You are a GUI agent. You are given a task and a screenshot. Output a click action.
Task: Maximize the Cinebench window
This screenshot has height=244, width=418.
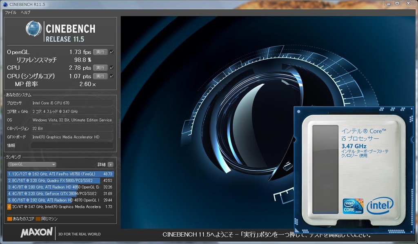tap(397, 4)
